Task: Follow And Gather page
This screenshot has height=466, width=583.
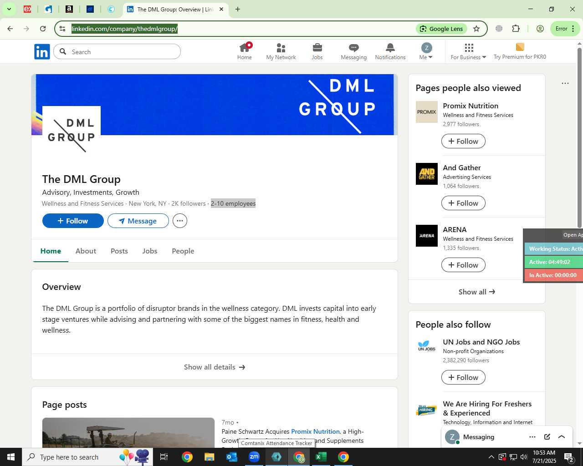Action: 463,203
